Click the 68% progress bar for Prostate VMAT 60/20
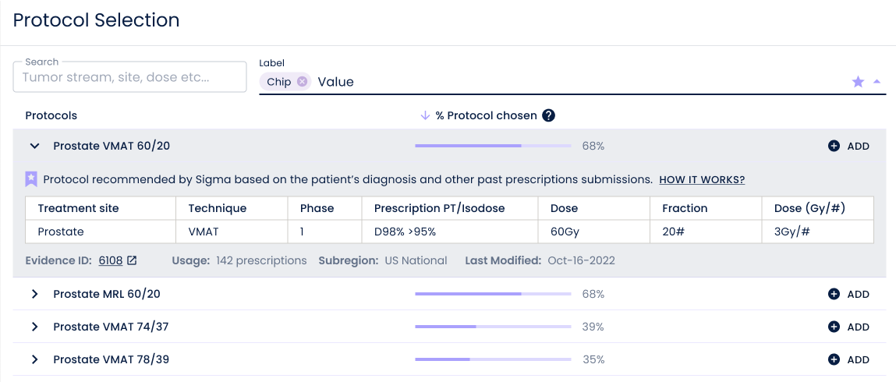Image resolution: width=896 pixels, height=382 pixels. tap(493, 146)
